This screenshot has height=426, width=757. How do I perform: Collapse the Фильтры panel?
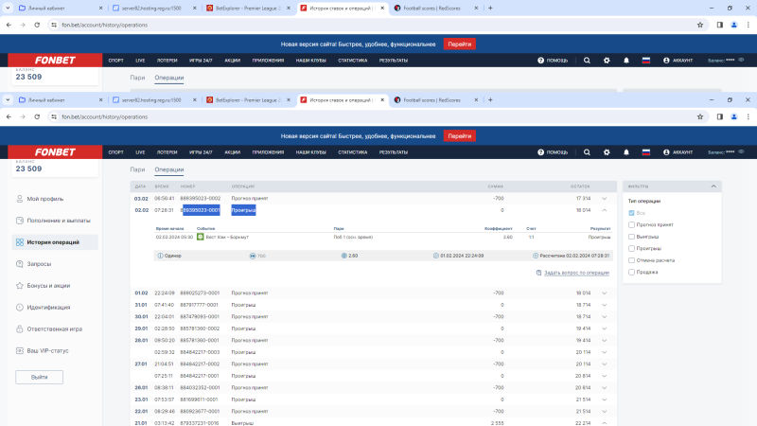tap(713, 186)
